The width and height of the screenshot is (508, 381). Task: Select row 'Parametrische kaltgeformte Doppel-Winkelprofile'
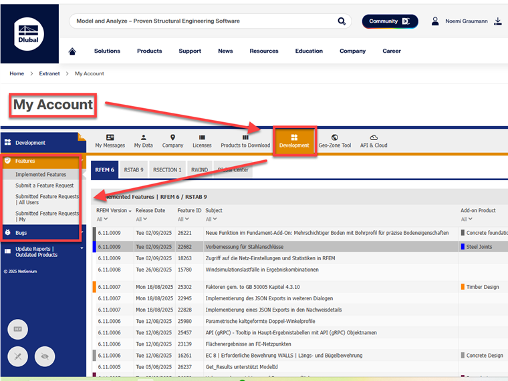tap(300, 321)
